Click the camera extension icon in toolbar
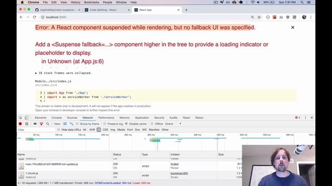 (x=281, y=17)
